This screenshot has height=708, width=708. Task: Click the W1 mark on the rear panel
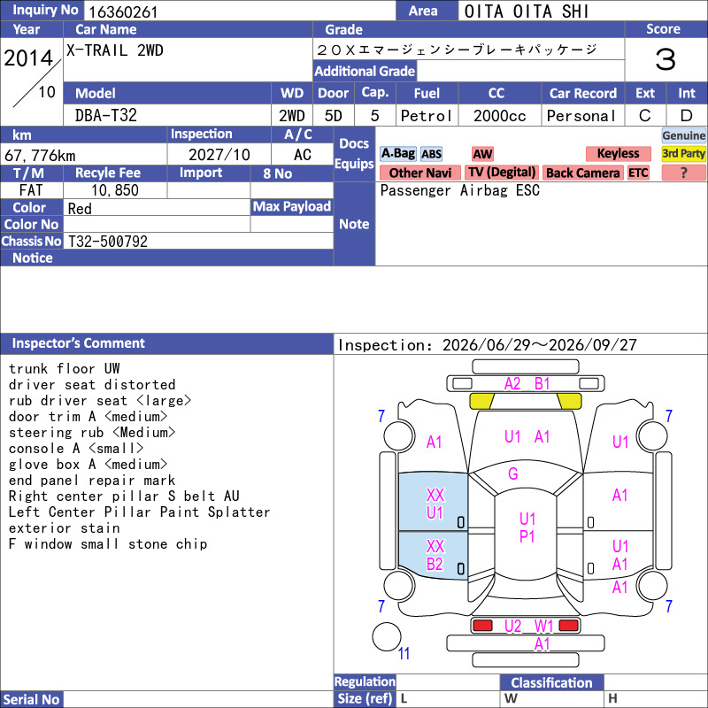[x=543, y=627]
